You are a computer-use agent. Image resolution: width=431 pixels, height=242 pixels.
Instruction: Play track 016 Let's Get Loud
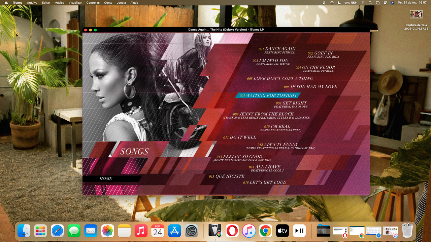click(x=265, y=183)
